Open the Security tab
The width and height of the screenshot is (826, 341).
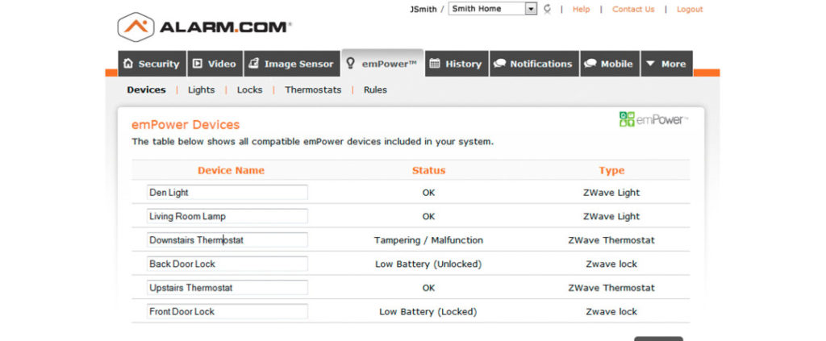(152, 64)
